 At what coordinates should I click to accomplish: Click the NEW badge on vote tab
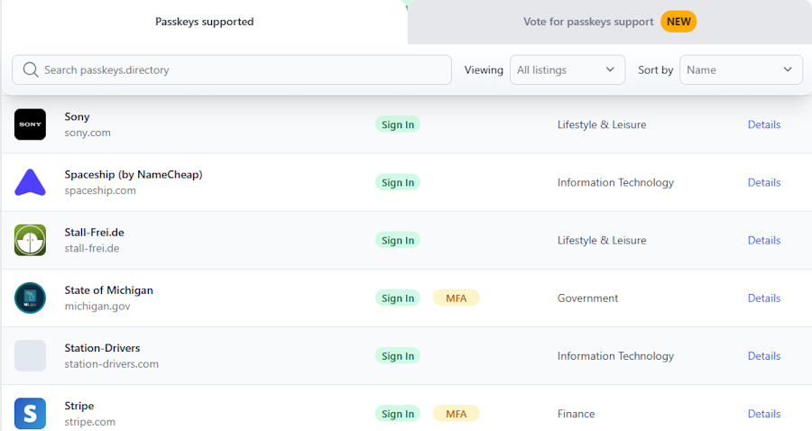678,22
